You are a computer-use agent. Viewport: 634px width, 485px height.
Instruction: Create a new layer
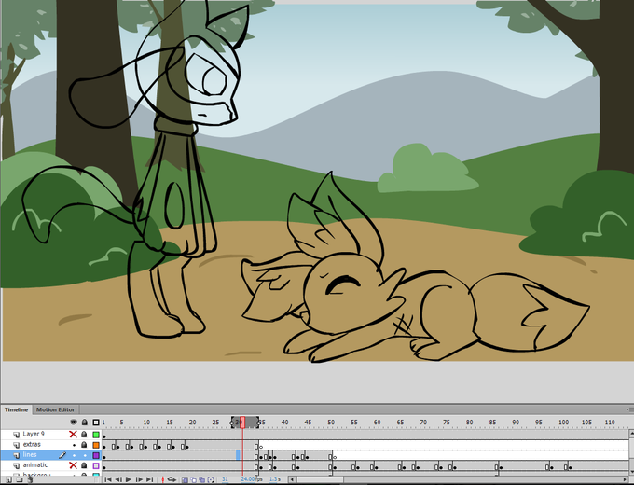[8, 479]
